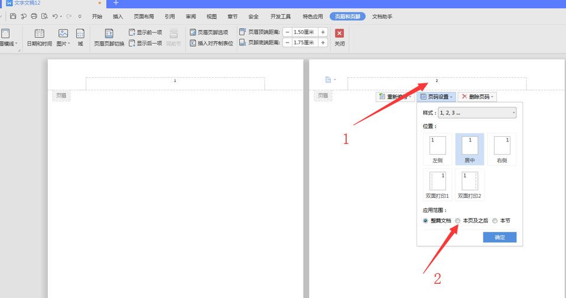The image size is (566, 298).
Task: Expand the 删除页码 dropdown arrow
Action: (x=492, y=97)
